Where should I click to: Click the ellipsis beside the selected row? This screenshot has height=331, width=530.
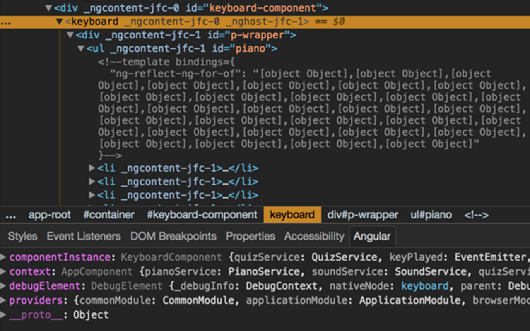(6, 22)
